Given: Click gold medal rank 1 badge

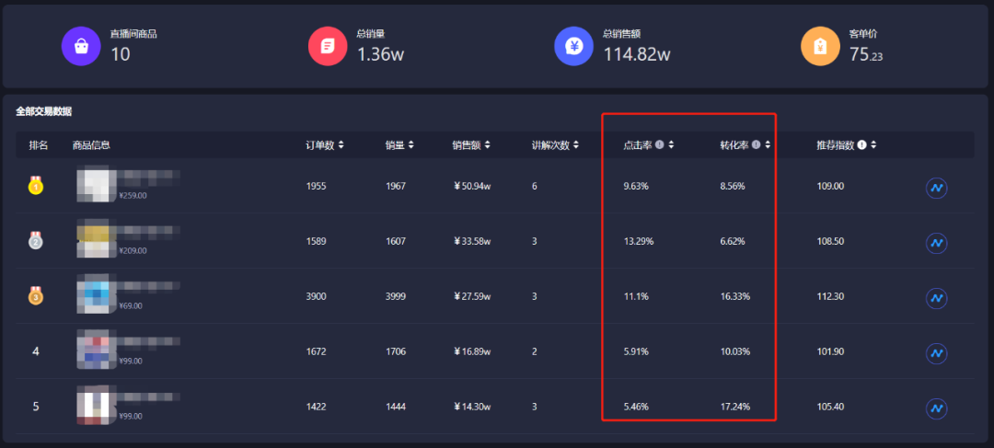Looking at the screenshot, I should coord(36,185).
